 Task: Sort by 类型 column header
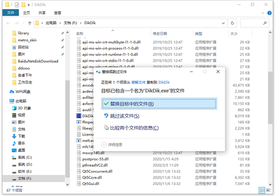199,33
